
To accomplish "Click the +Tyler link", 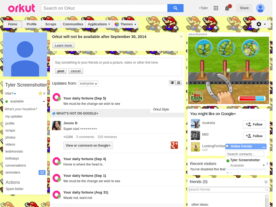I will point(203,8).
